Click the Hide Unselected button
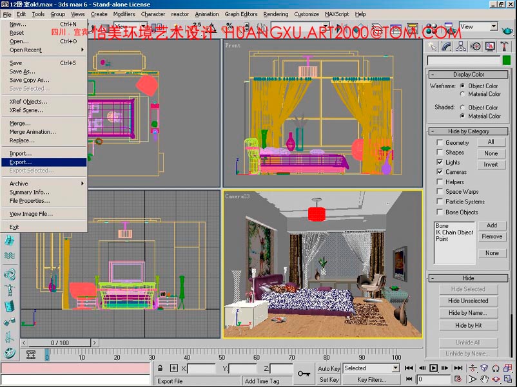Screen dimensions: 517x387 (x=468, y=301)
